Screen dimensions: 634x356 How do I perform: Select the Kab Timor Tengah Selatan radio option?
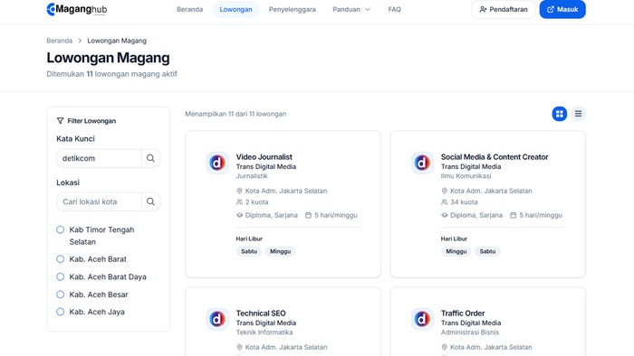point(61,230)
